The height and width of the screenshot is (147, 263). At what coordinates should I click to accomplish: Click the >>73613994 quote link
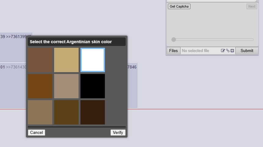[x=18, y=37]
